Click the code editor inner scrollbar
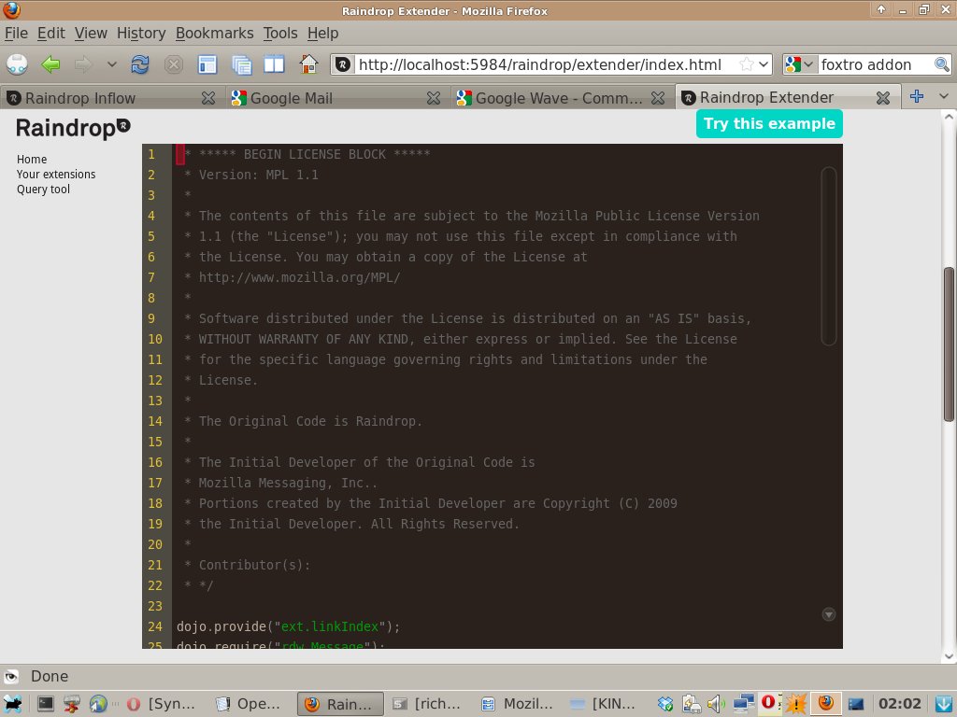The height and width of the screenshot is (717, 957). 828,256
